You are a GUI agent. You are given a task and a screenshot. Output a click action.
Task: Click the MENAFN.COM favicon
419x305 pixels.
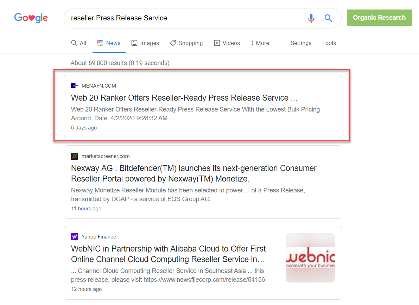74,86
